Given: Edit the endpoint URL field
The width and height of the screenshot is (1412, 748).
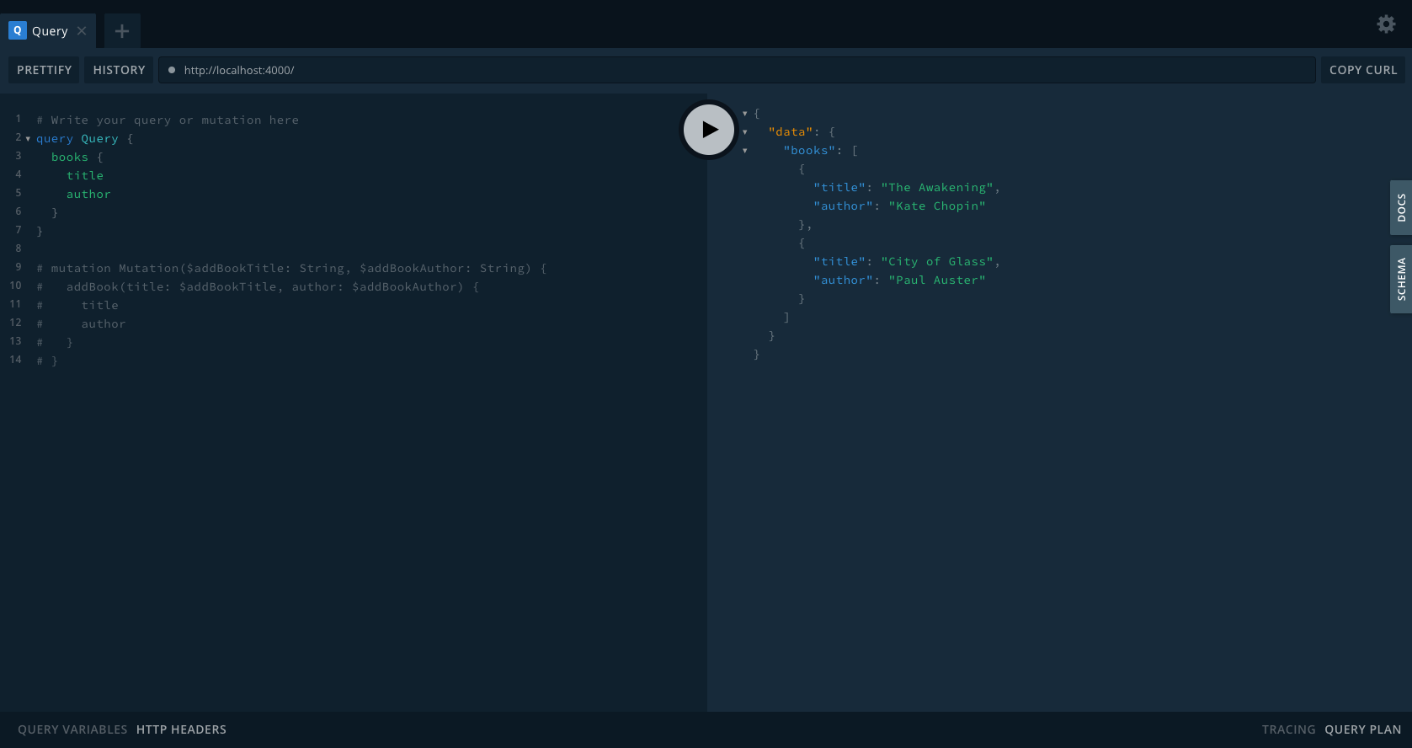Looking at the screenshot, I should tap(737, 70).
